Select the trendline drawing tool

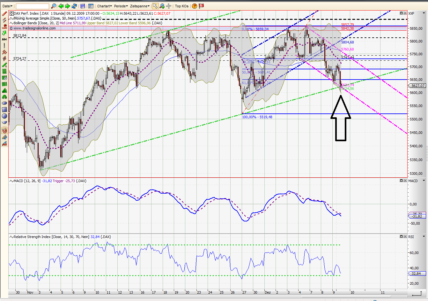tap(4, 14)
